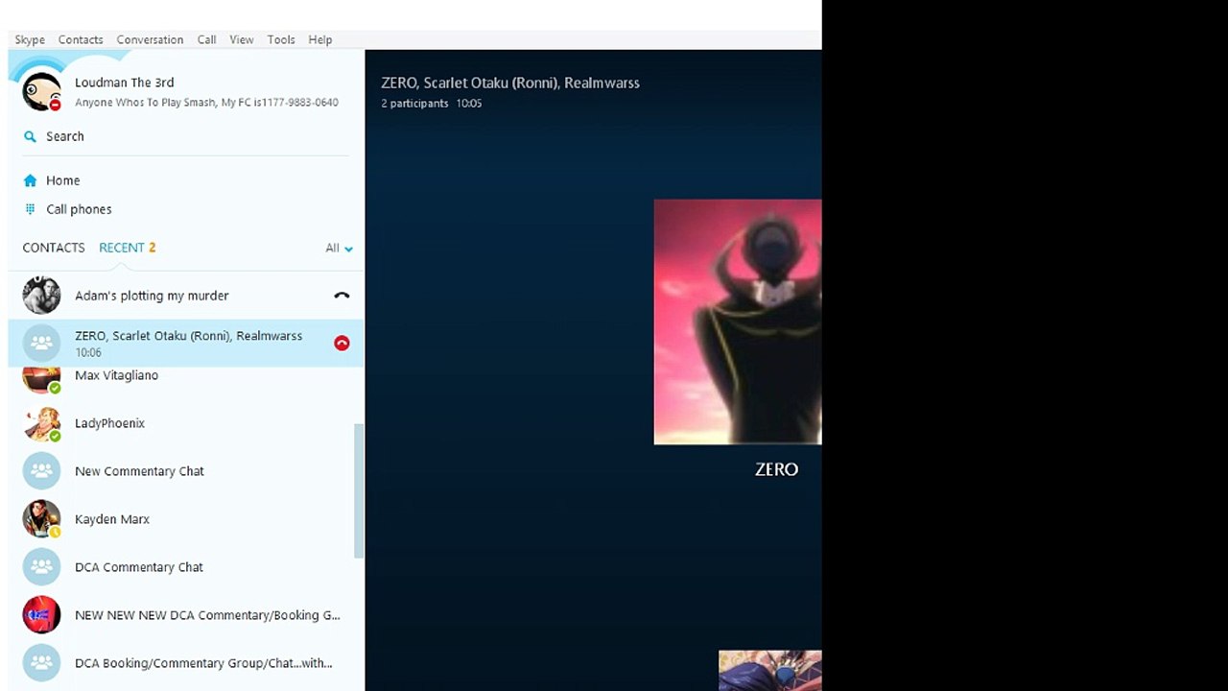This screenshot has height=691, width=1228.
Task: Hang up the ZERO group call in the list
Action: [x=342, y=343]
